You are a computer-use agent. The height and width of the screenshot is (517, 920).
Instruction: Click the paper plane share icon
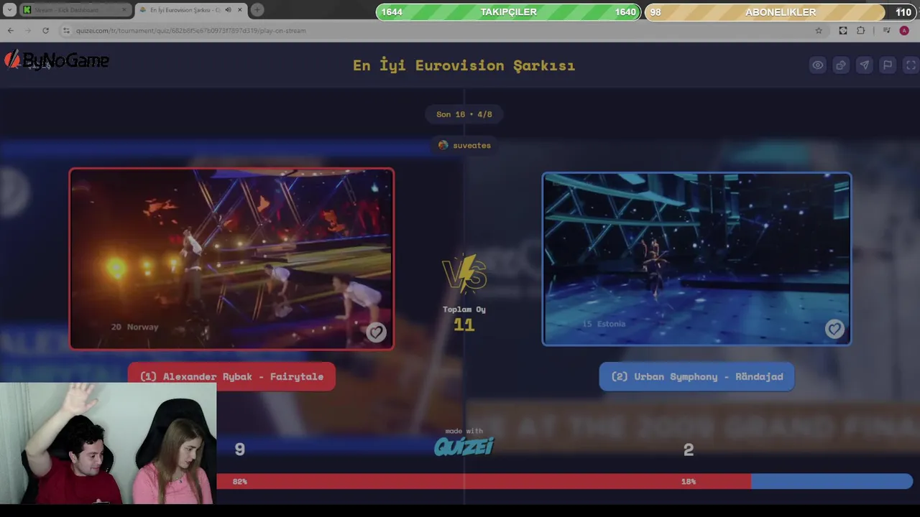pos(864,65)
